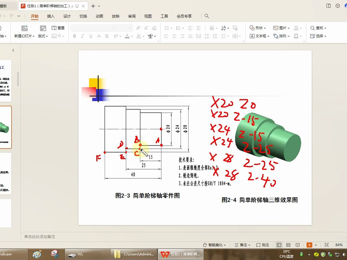
Task: Insert a 文本框 text box
Action: [x=259, y=36]
